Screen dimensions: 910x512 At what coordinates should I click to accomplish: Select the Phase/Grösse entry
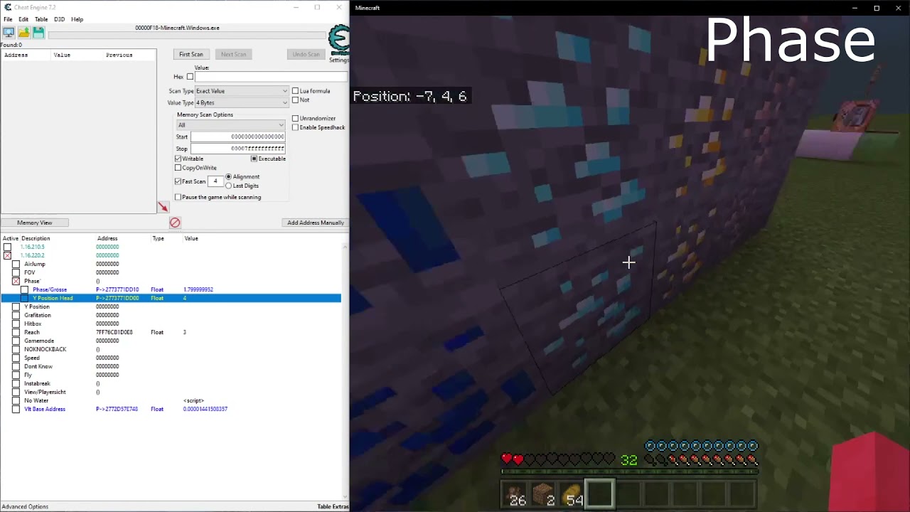171,289
